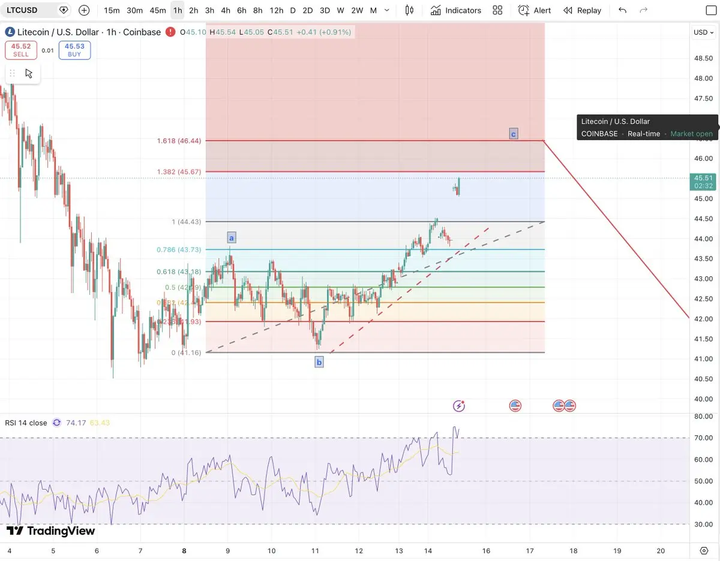Select the wave label a
Screen dimensions: 720x561
coord(231,238)
